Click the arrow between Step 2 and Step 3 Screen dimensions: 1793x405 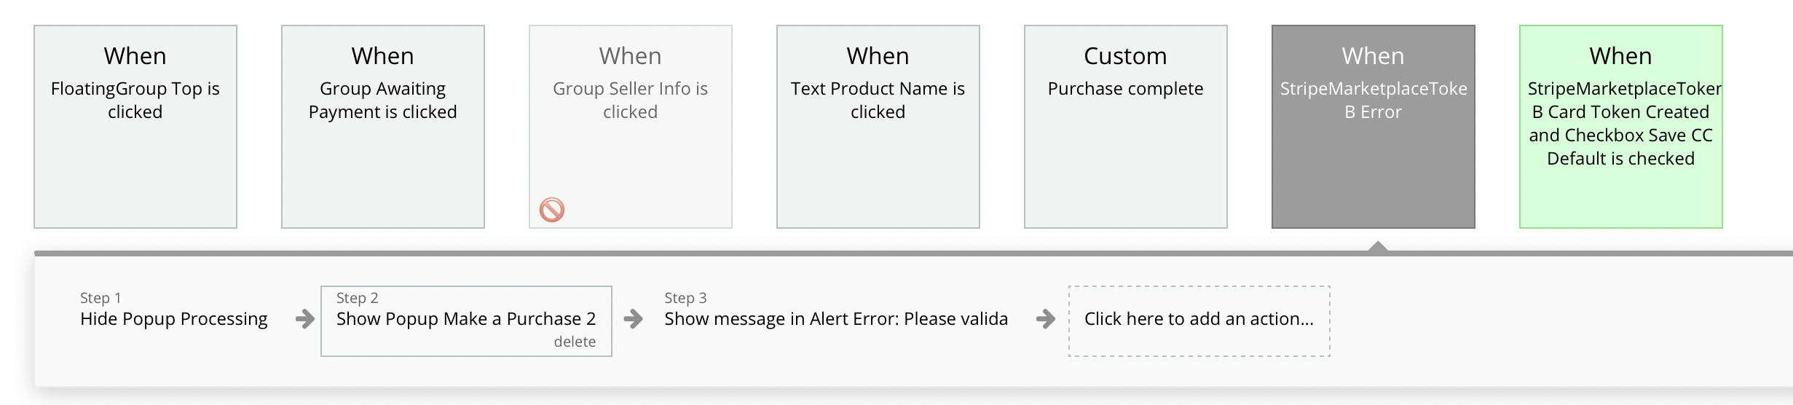pos(634,319)
